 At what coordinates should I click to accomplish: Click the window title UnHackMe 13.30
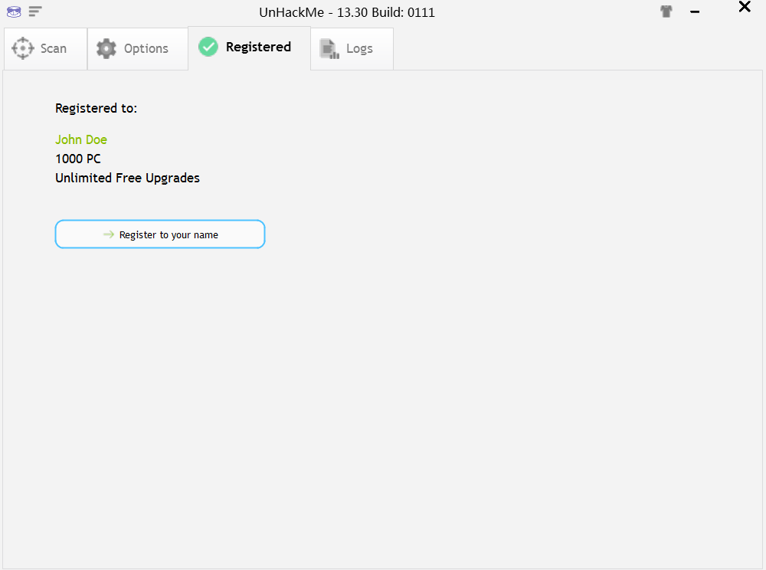347,12
